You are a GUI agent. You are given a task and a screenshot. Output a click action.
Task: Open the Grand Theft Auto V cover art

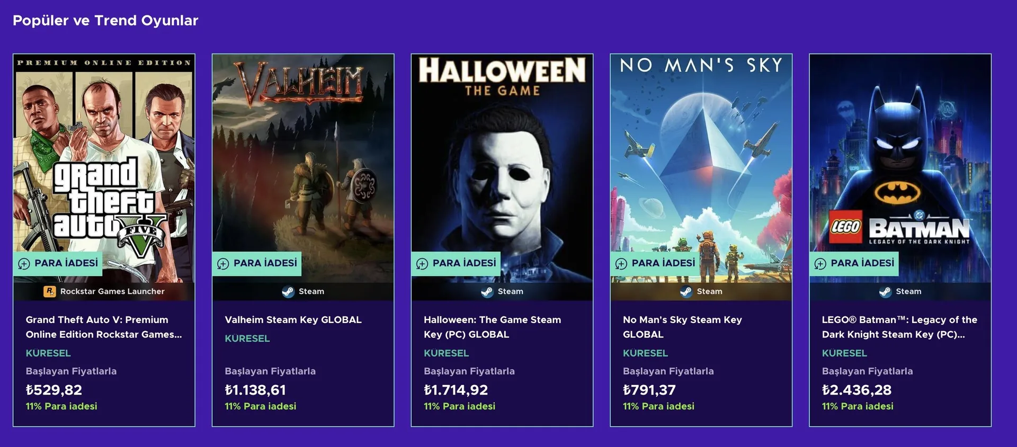pos(104,168)
